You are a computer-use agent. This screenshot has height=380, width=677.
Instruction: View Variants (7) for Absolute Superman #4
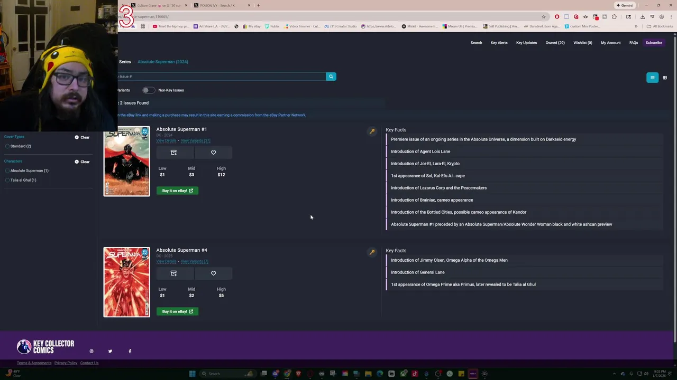click(x=194, y=261)
